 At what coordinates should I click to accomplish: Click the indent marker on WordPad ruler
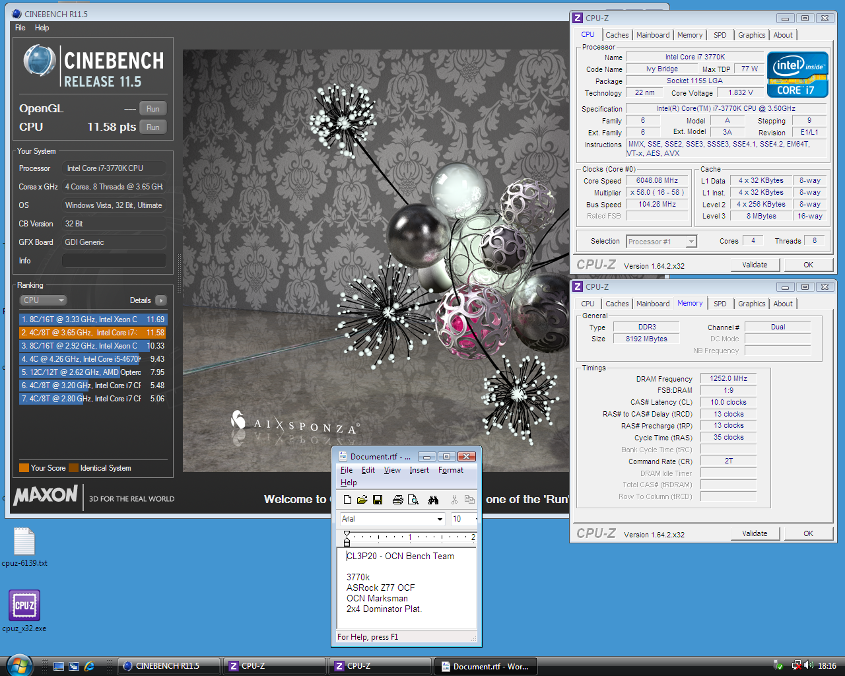347,538
